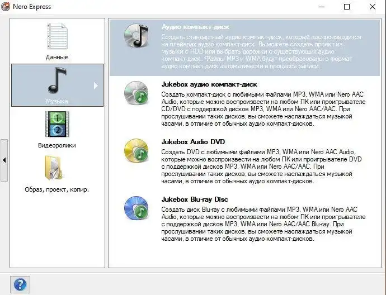Maximize the Nero Express window
This screenshot has height=295, width=386.
(x=347, y=7)
